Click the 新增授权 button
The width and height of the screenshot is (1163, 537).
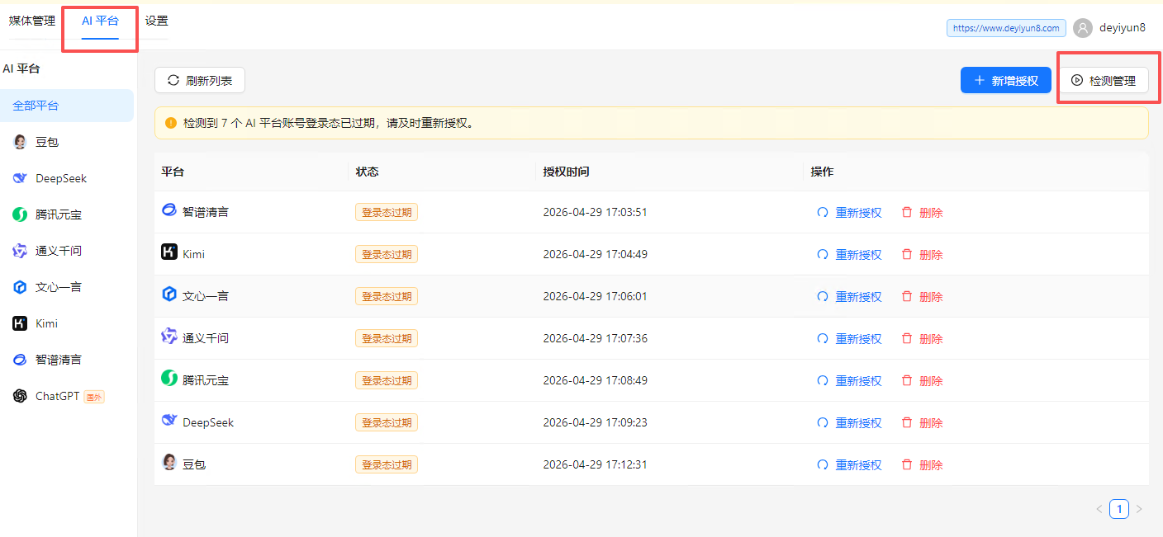(1006, 80)
